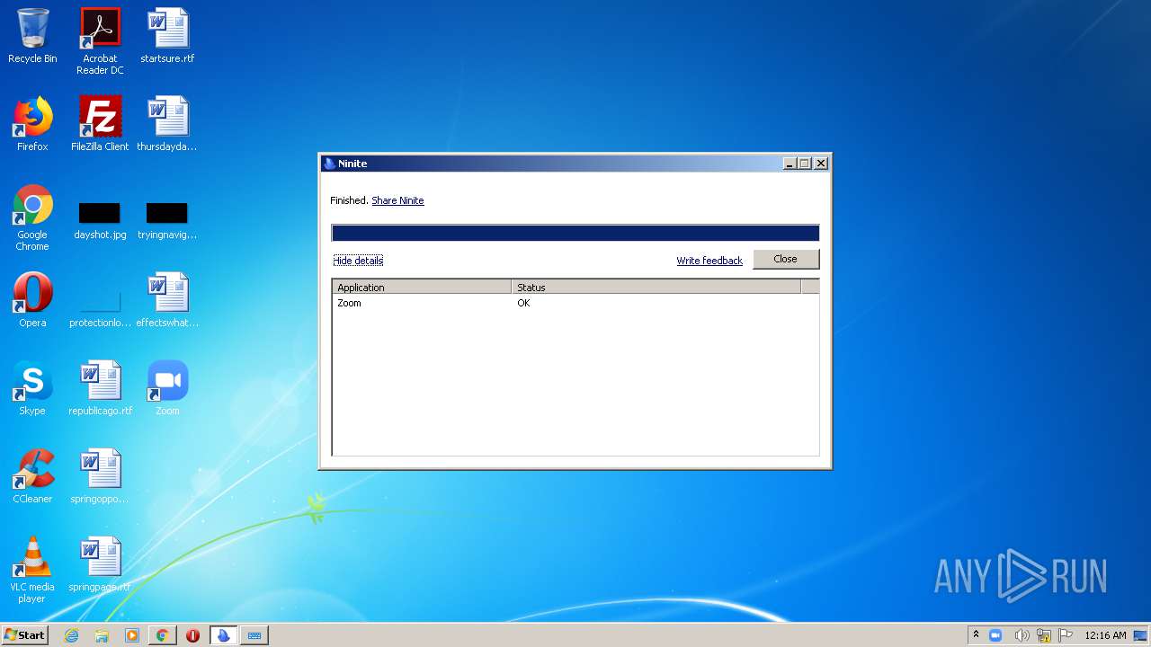Click the completed Ninite progress bar
Screen dimensions: 1151x647
click(575, 233)
